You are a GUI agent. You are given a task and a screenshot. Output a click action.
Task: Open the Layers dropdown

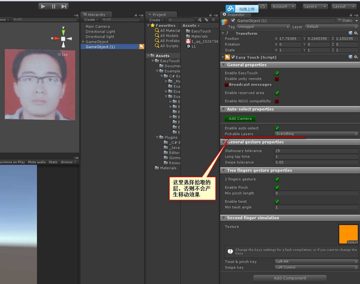click(315, 6)
